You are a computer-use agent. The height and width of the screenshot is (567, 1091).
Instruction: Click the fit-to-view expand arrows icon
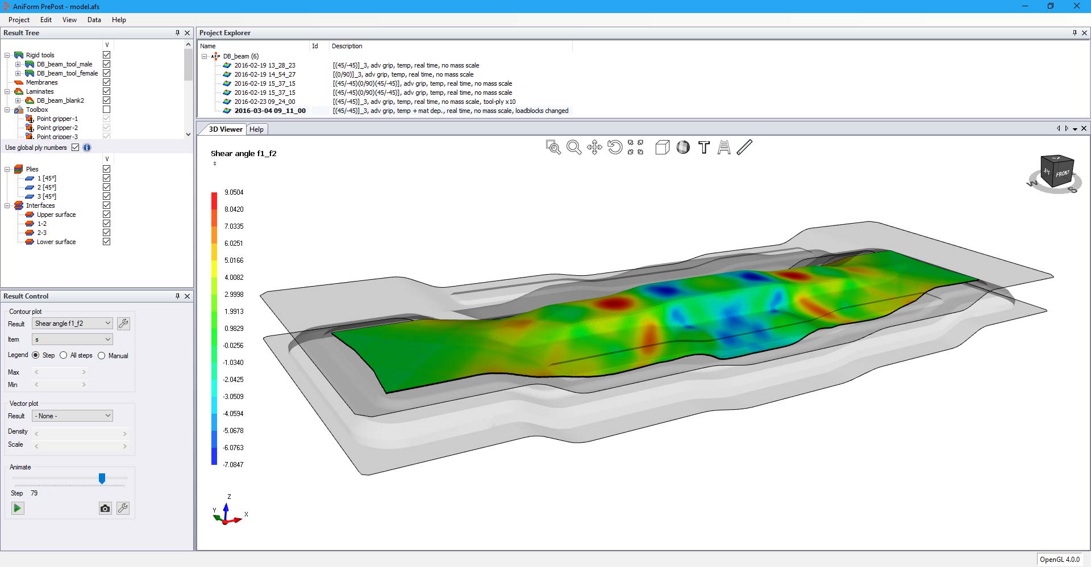point(635,148)
